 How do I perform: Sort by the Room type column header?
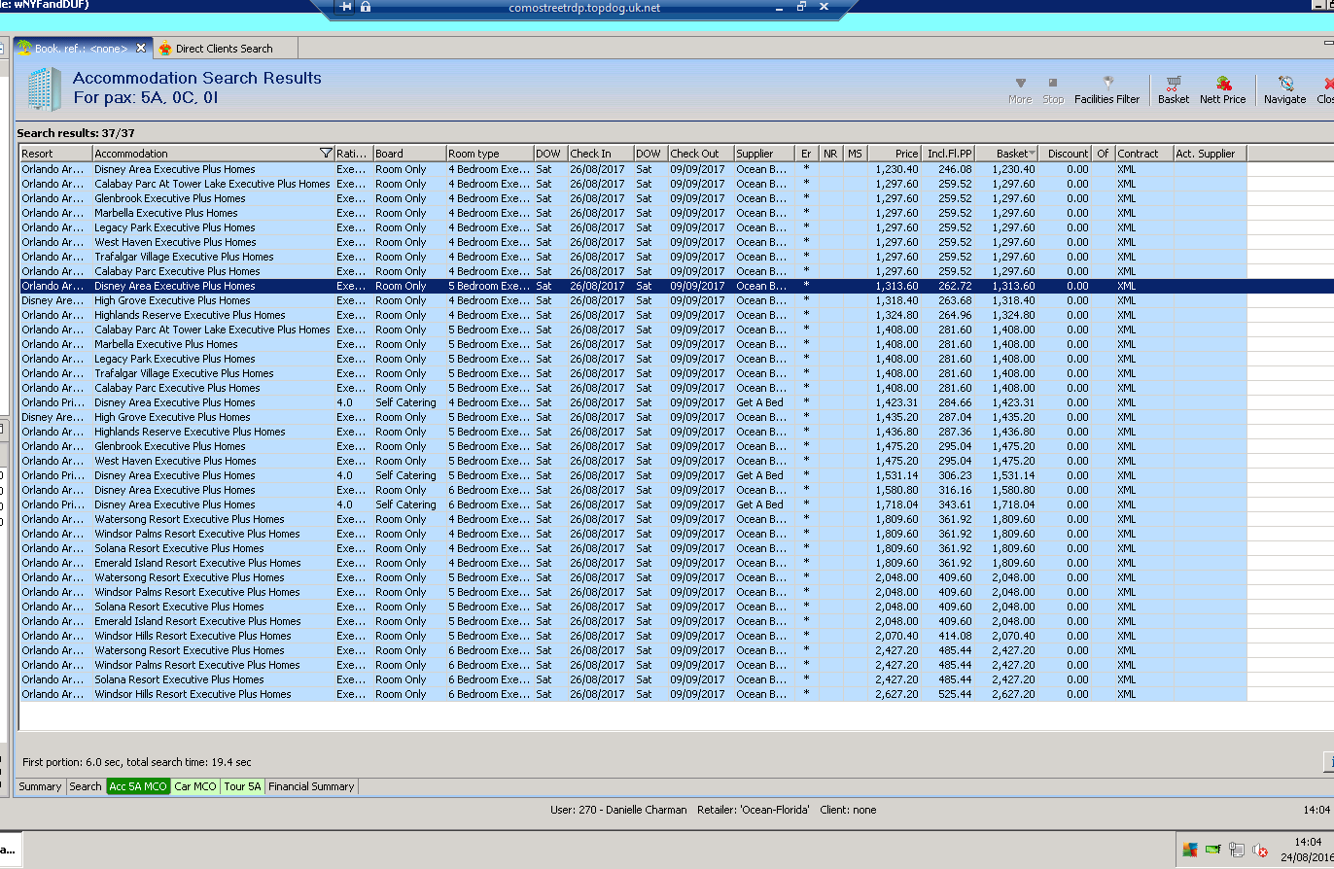coord(490,154)
